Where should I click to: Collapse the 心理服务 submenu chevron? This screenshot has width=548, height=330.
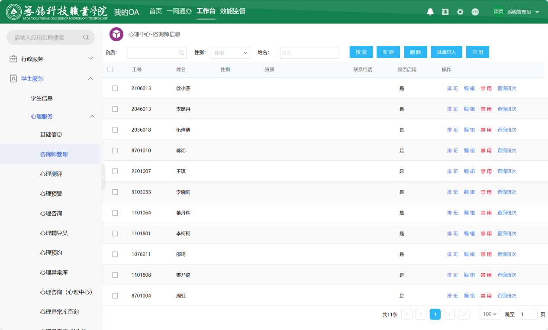click(x=92, y=116)
